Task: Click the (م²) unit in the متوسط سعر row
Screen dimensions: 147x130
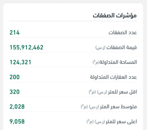Action: (84, 107)
